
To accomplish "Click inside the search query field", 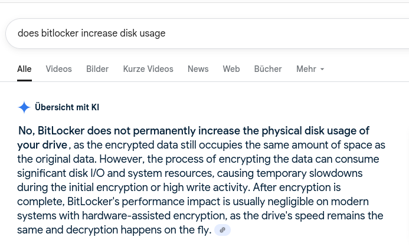I will 207,34.
